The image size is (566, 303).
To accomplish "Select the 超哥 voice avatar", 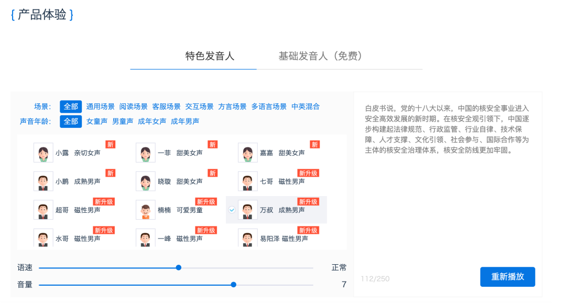I will [43, 210].
